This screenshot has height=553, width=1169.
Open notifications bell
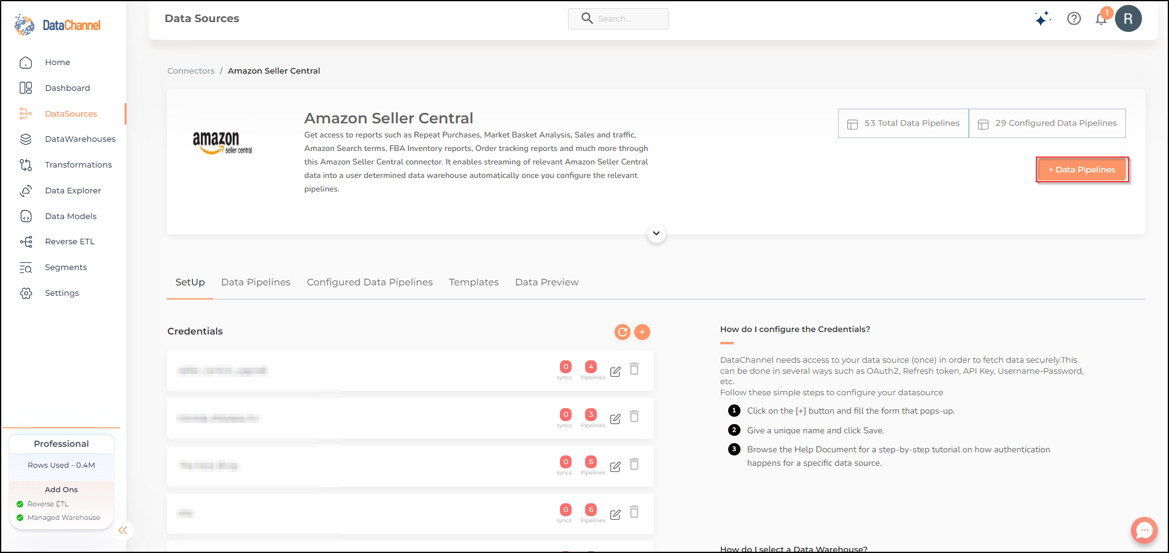pyautogui.click(x=1101, y=18)
